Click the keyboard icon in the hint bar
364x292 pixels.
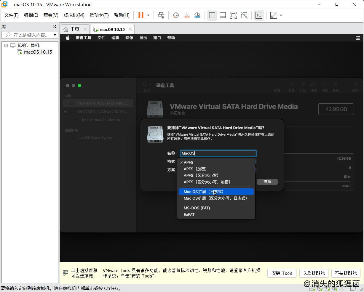pos(66,273)
